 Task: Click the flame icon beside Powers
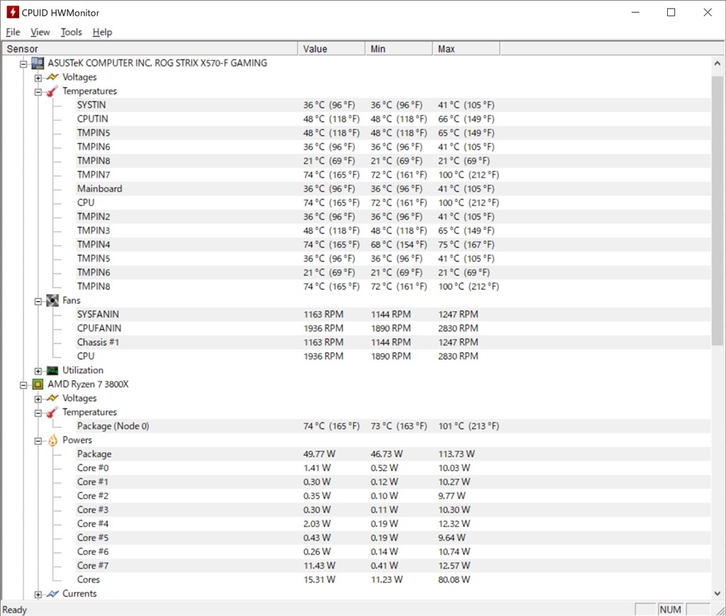[52, 440]
